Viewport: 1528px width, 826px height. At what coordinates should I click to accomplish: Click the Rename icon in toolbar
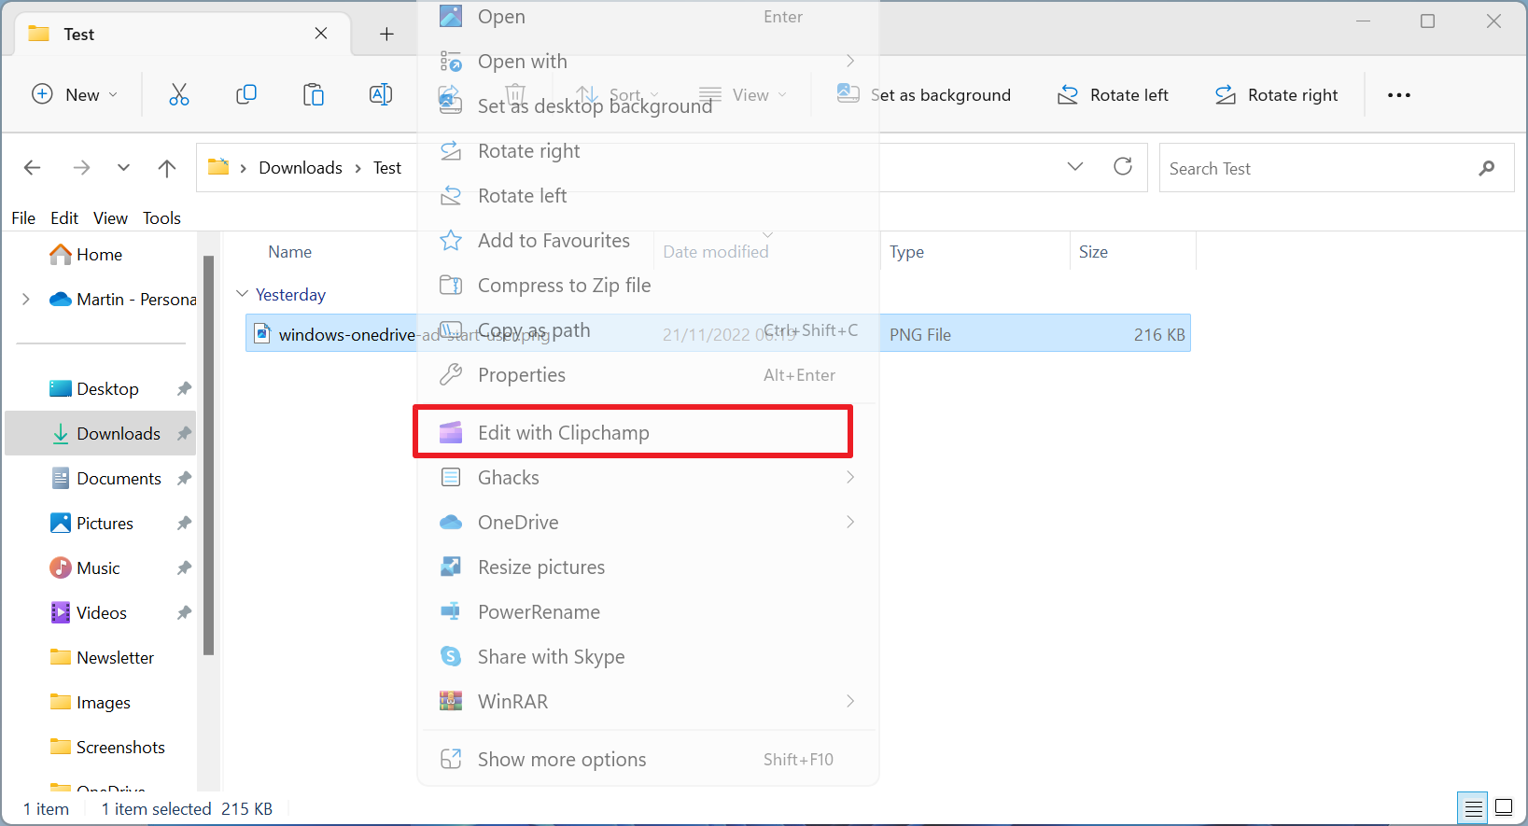(x=381, y=94)
